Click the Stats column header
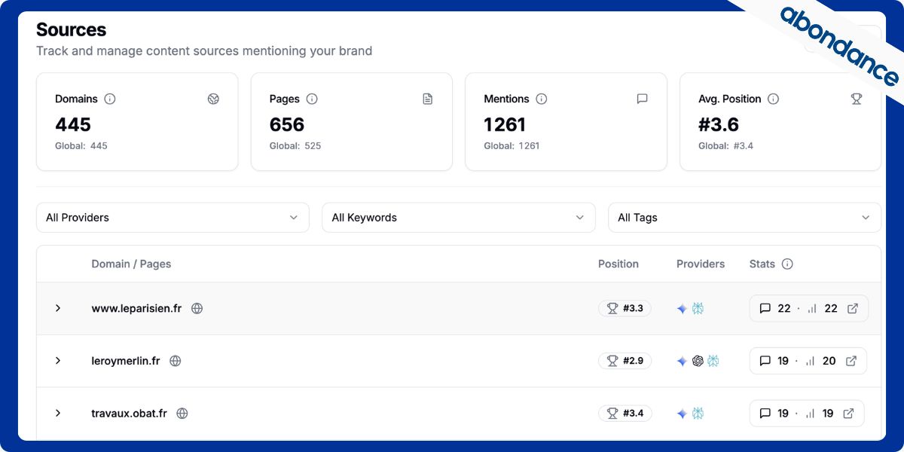 point(762,264)
